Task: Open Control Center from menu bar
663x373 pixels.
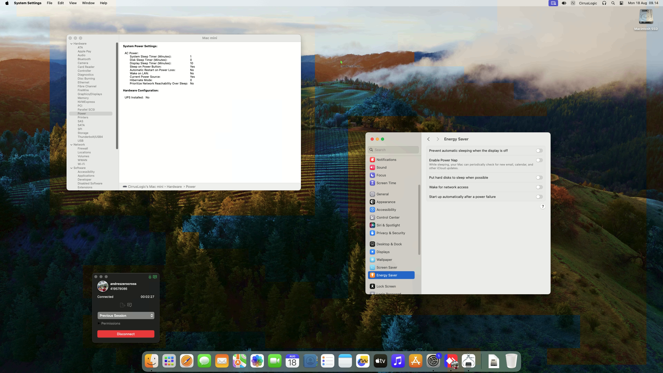Action: tap(621, 3)
